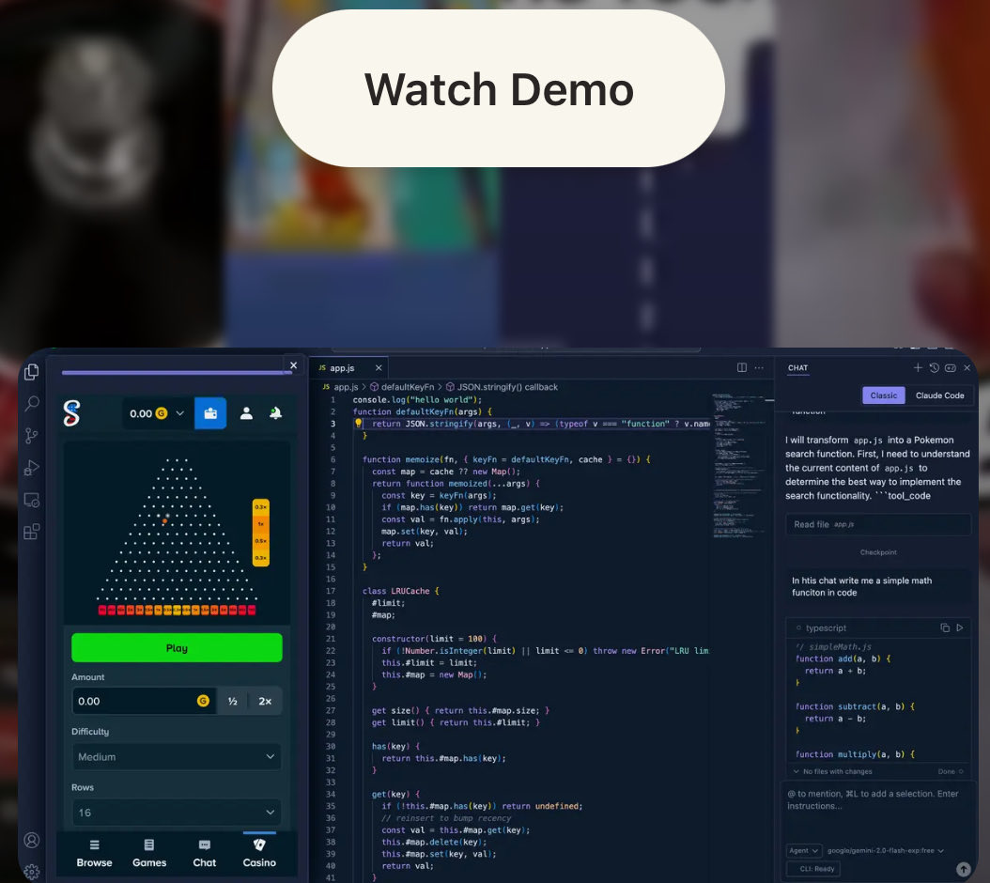The height and width of the screenshot is (883, 990).
Task: Open the Rows 16 dropdown
Action: point(177,813)
